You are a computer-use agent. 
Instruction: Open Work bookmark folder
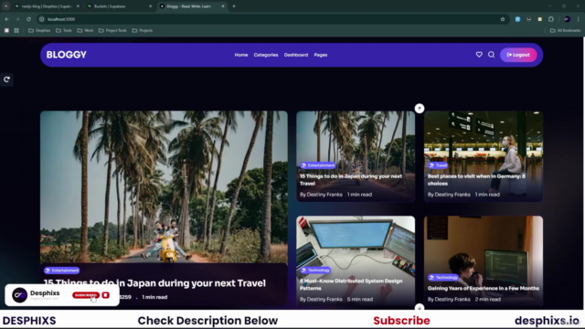pyautogui.click(x=85, y=30)
